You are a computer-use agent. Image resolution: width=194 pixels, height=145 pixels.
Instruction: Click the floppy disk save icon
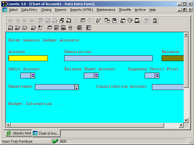click(115, 21)
